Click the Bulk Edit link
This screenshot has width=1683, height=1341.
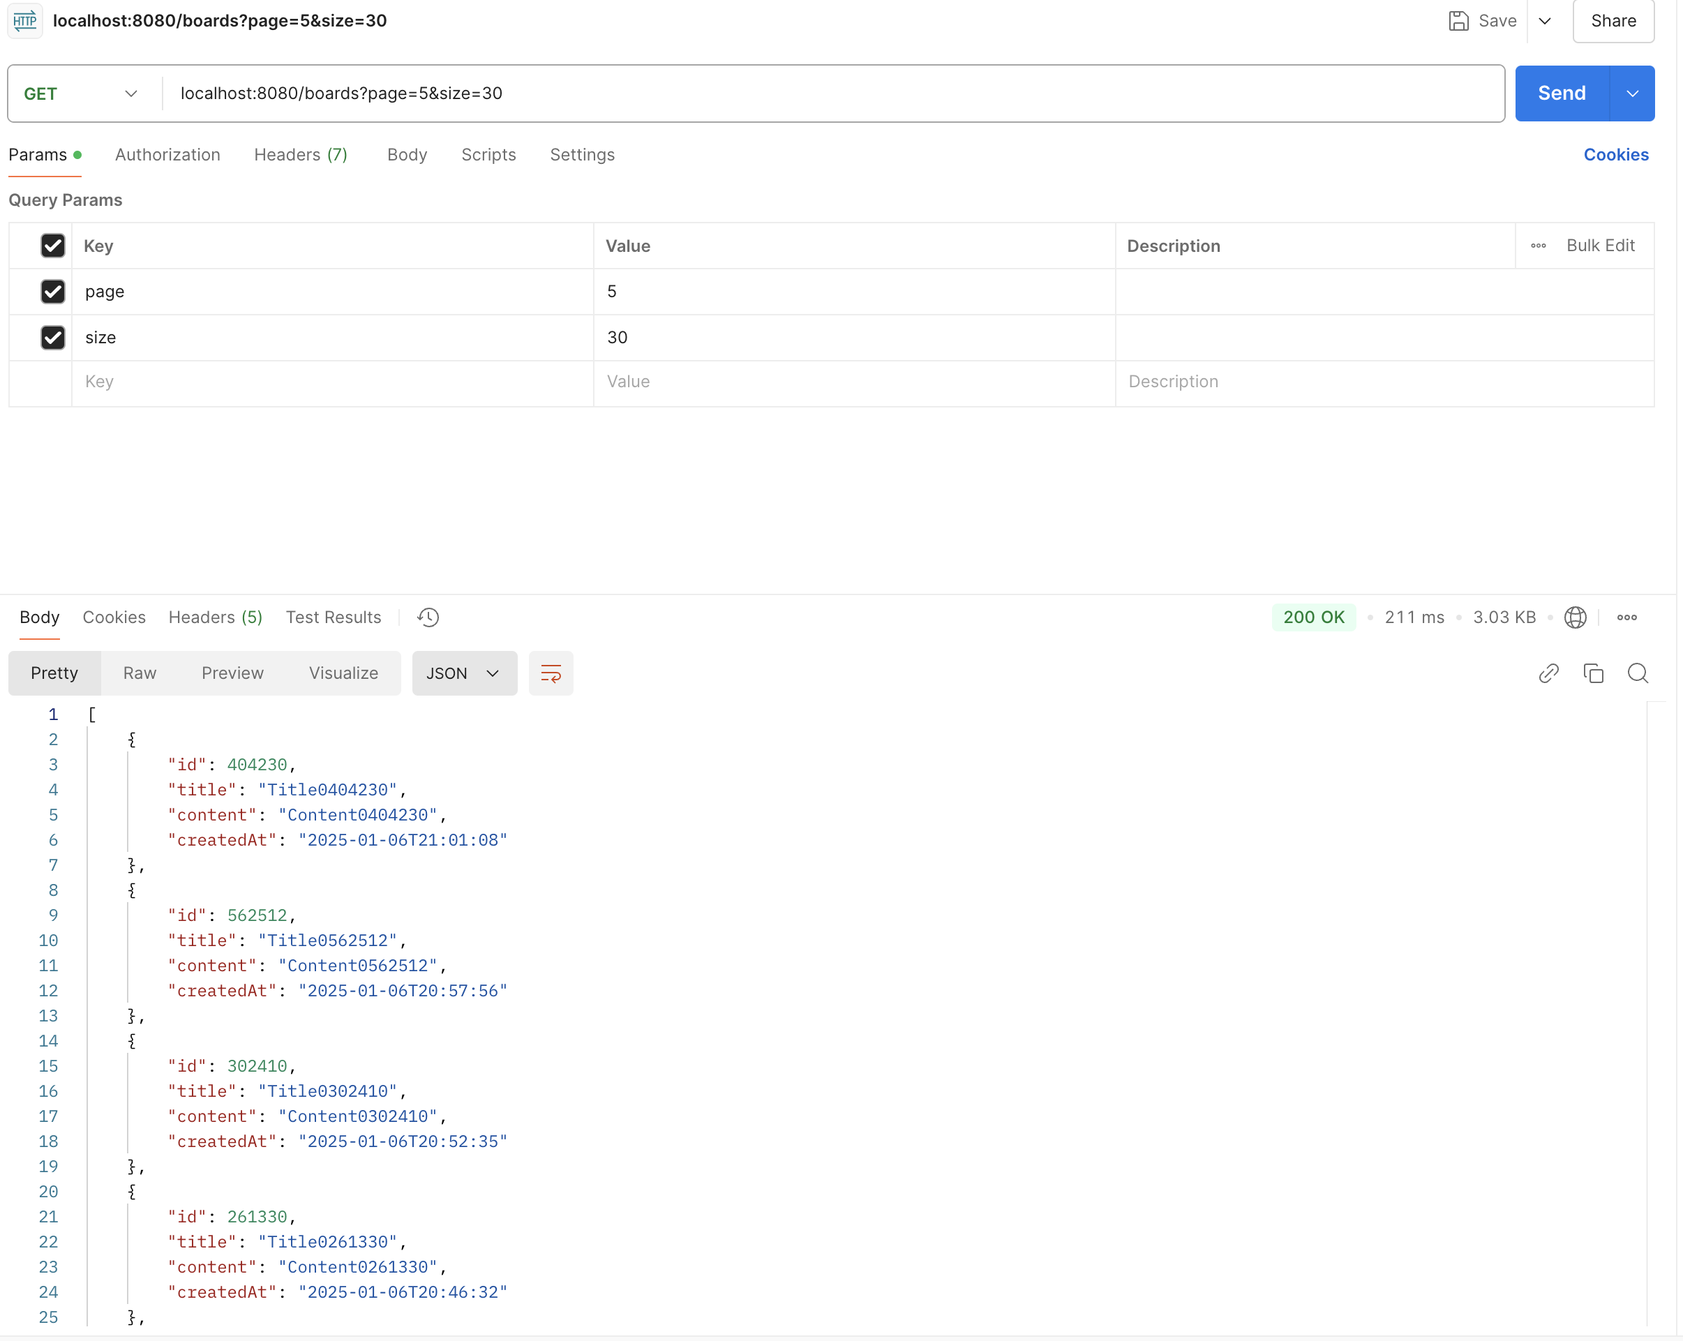click(x=1600, y=246)
